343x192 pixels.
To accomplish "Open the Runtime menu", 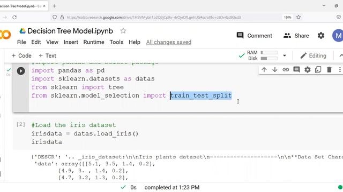I will coord(94,42).
